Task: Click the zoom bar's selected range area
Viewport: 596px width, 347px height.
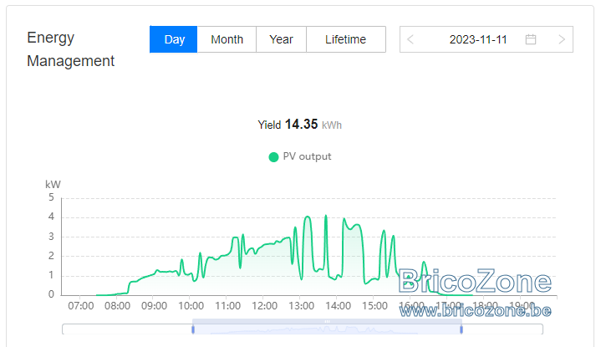Action: point(328,329)
